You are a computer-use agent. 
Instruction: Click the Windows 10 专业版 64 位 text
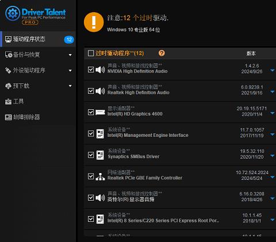(x=133, y=30)
